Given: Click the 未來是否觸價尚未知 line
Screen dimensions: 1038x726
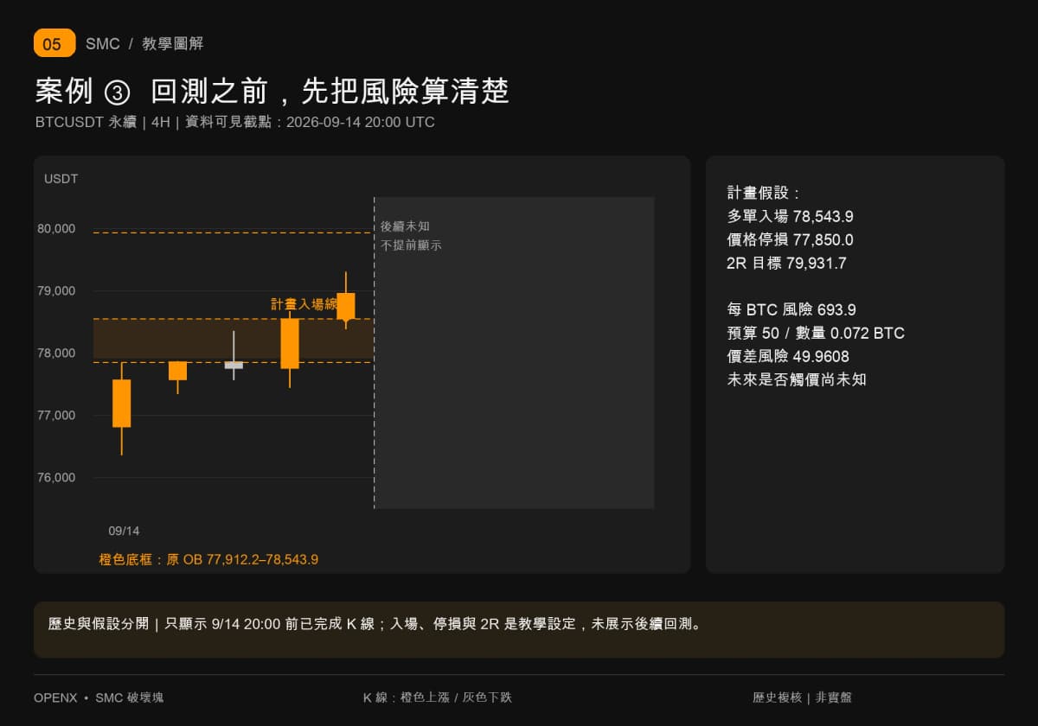Looking at the screenshot, I should point(797,379).
